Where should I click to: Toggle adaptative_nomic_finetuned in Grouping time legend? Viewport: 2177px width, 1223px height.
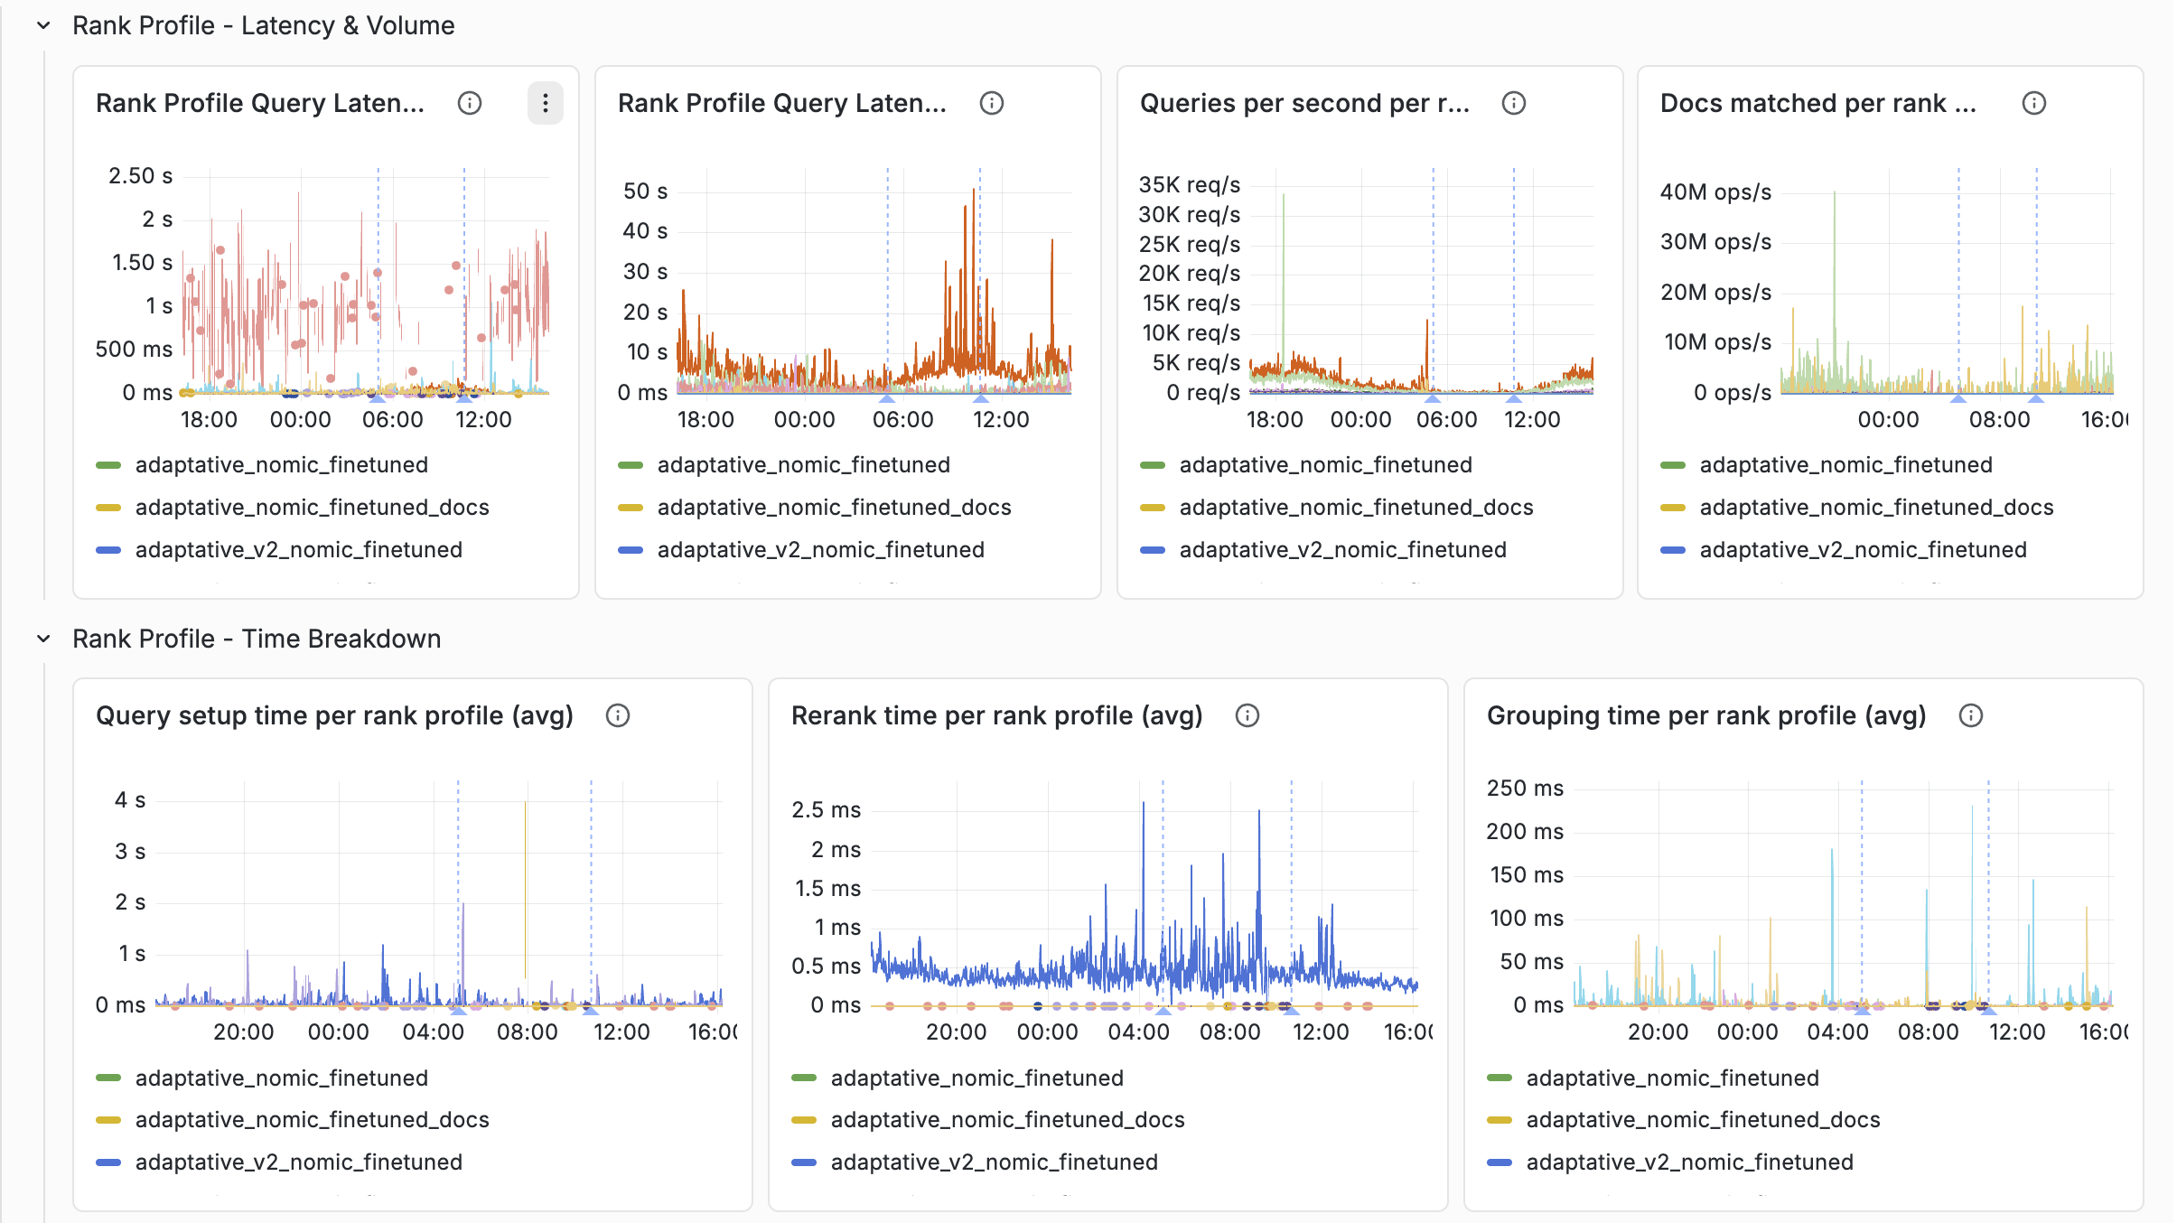pos(1672,1078)
